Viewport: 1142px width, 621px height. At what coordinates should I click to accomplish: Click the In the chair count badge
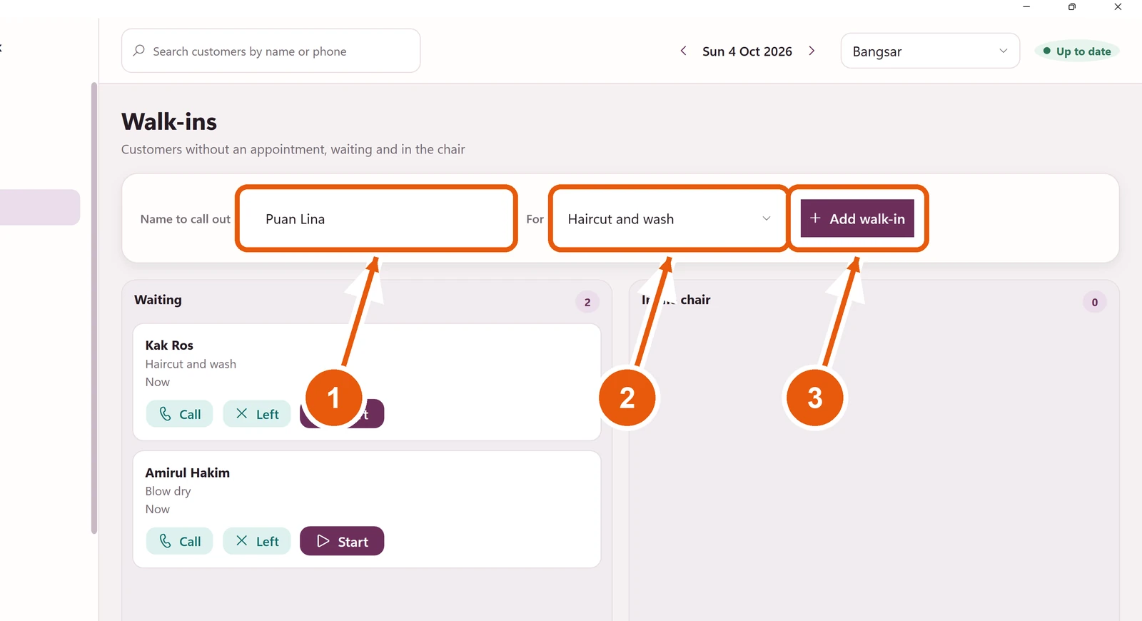(x=1094, y=302)
